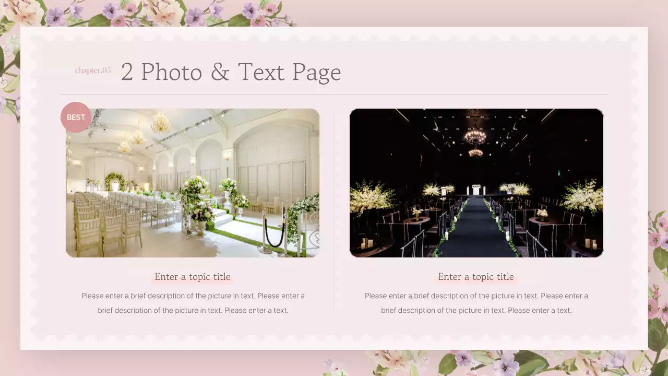Click the large white bouquet at dark hall's left
Image resolution: width=668 pixels, height=376 pixels.
tap(371, 197)
